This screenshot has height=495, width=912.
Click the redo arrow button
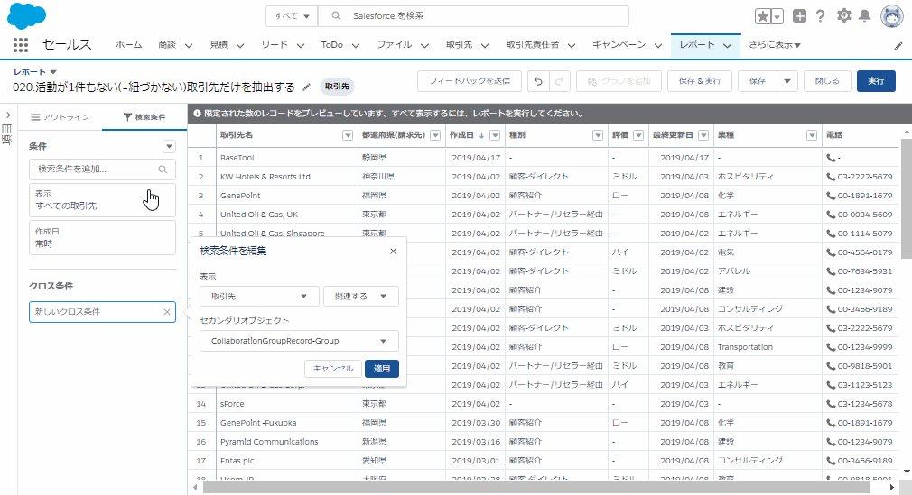coord(560,81)
